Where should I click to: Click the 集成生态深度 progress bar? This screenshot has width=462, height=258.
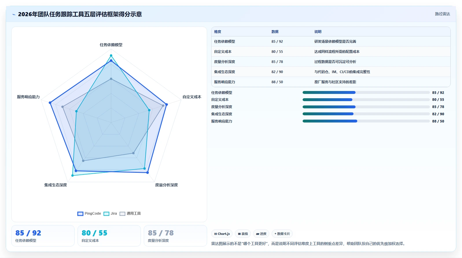coord(366,114)
